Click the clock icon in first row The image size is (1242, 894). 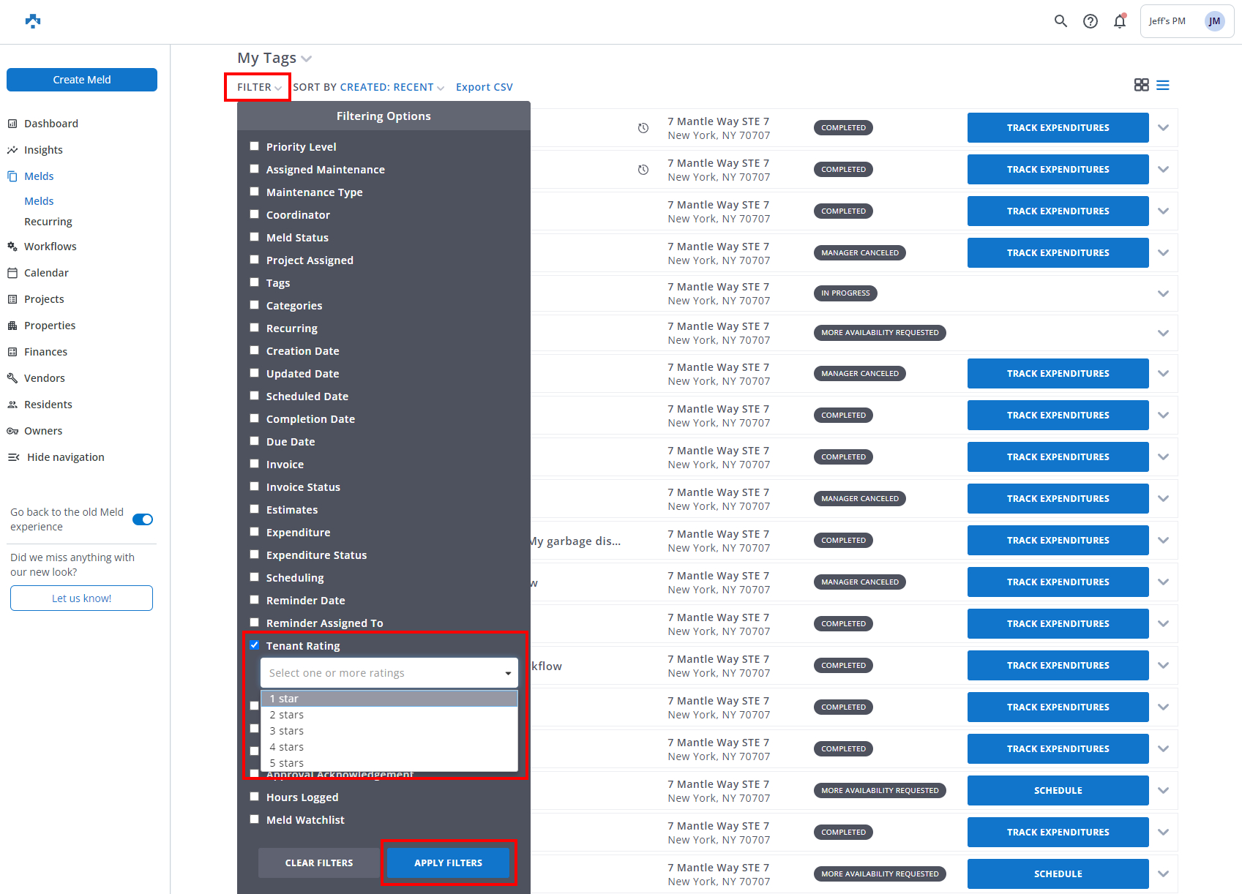[643, 128]
